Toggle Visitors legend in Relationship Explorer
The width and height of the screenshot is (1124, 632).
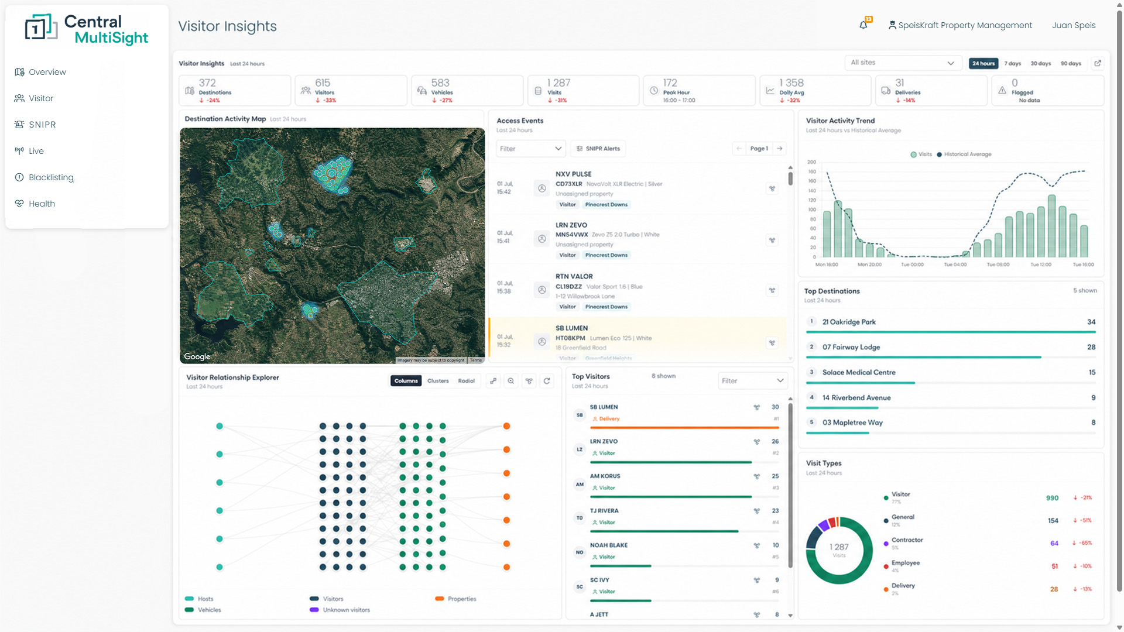[x=327, y=599]
